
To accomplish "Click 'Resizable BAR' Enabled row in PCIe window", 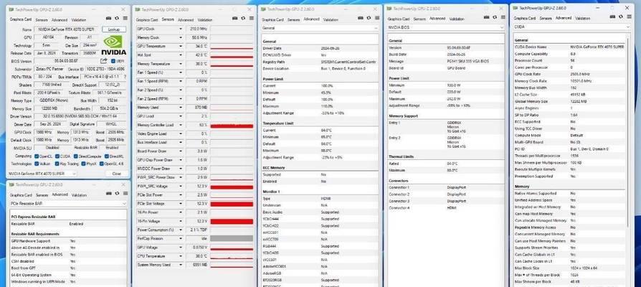I will pos(68,224).
